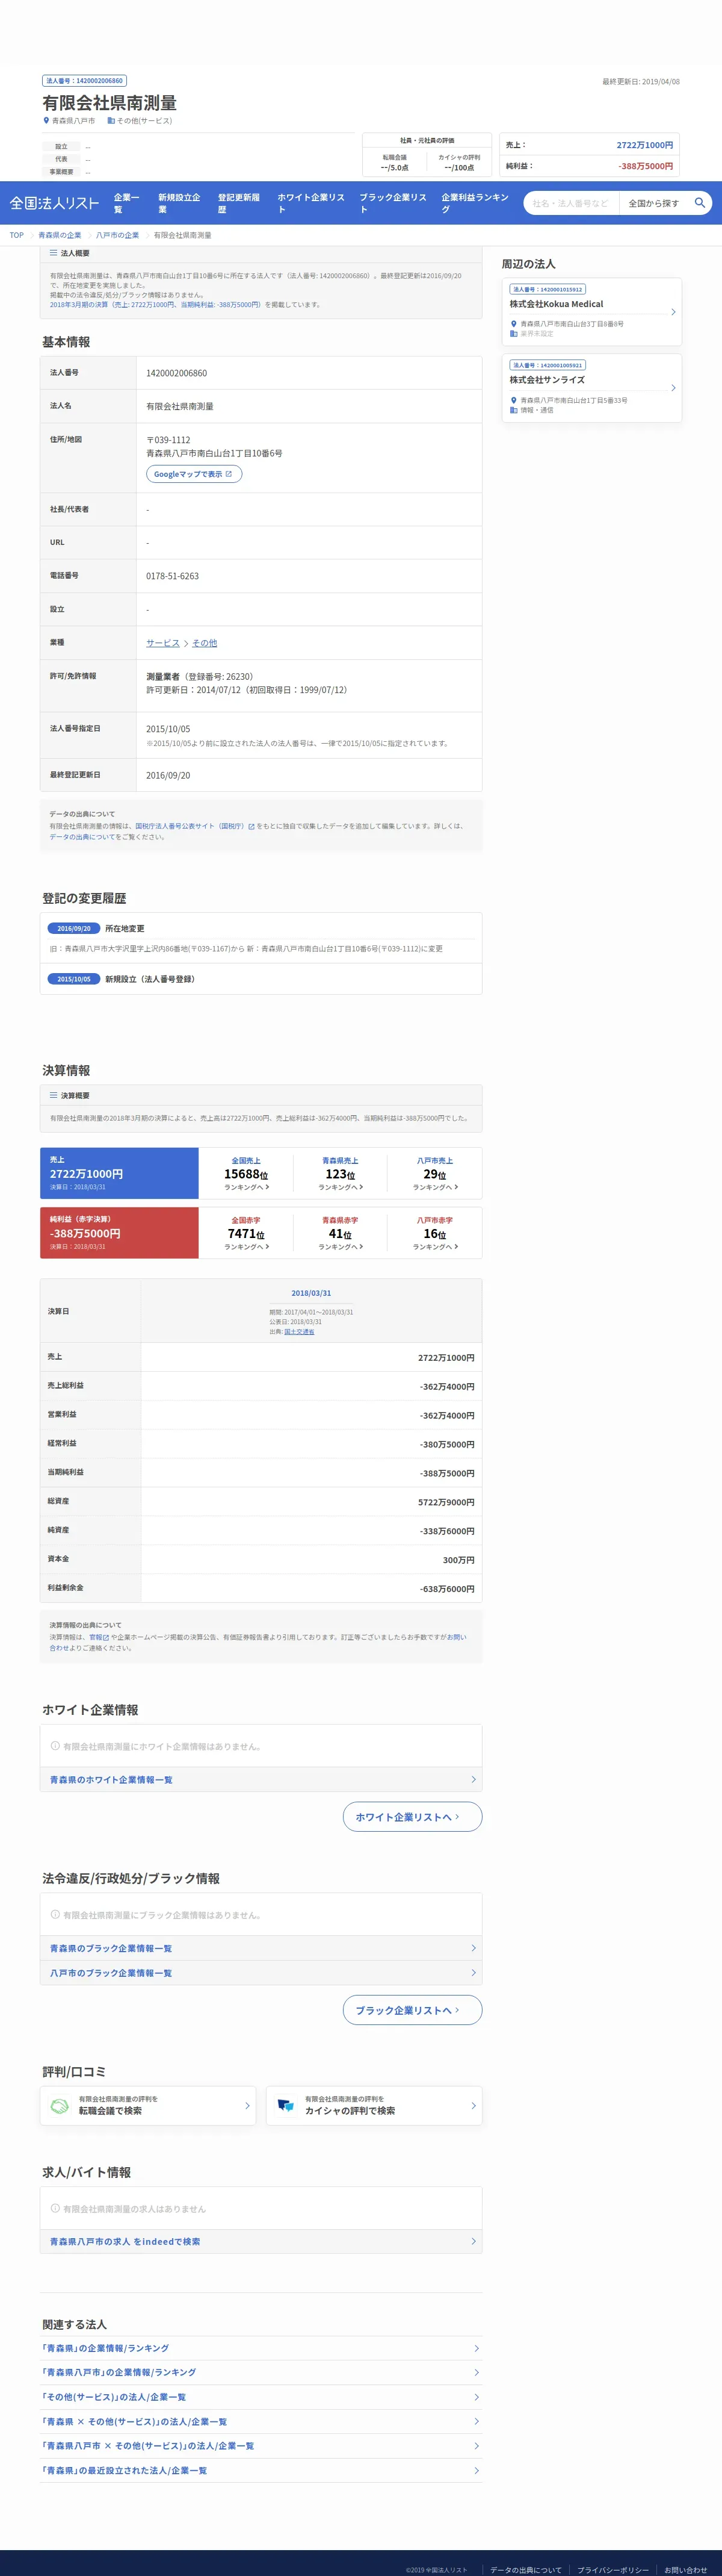Open 企業利益ランキング in navigation bar
The height and width of the screenshot is (2576, 722).
click(x=474, y=203)
